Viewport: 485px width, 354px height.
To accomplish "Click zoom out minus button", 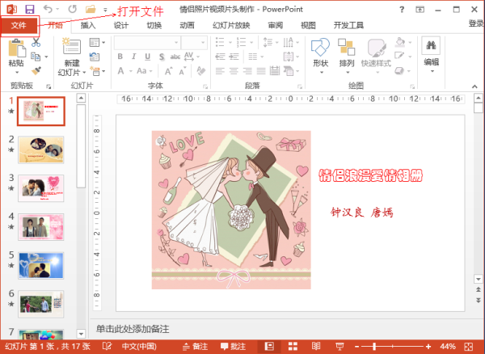I will coord(356,347).
